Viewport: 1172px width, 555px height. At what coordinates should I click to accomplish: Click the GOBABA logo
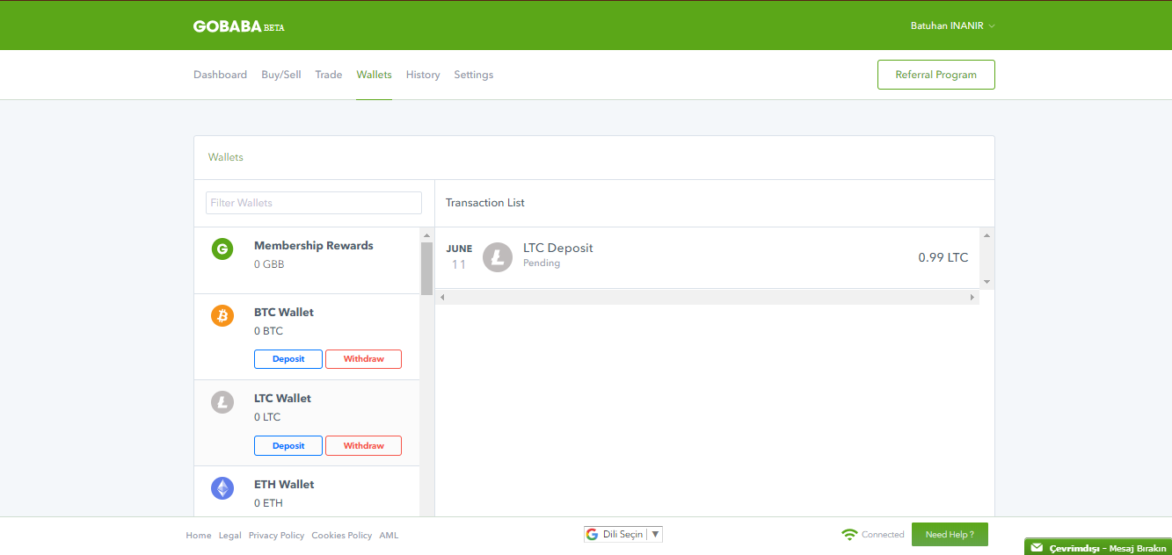pos(238,26)
